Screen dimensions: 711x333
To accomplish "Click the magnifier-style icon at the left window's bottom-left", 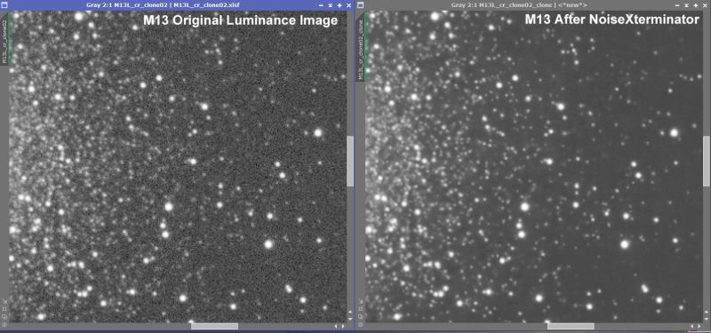I will tap(4, 316).
